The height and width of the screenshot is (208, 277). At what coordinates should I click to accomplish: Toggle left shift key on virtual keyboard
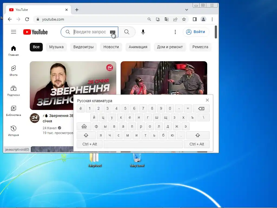(86, 135)
